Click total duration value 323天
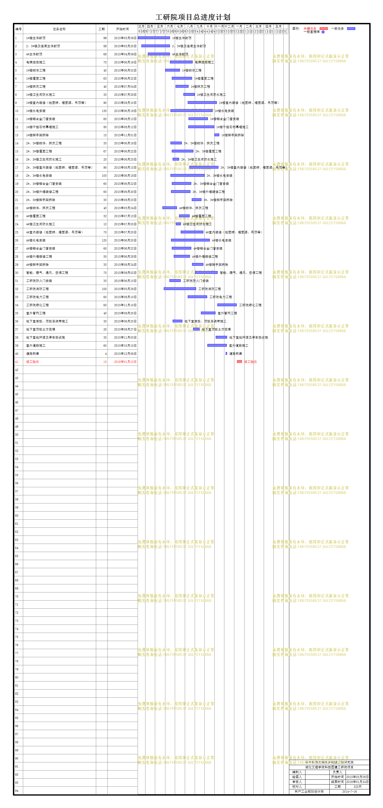The height and width of the screenshot is (808, 383). coord(358,787)
